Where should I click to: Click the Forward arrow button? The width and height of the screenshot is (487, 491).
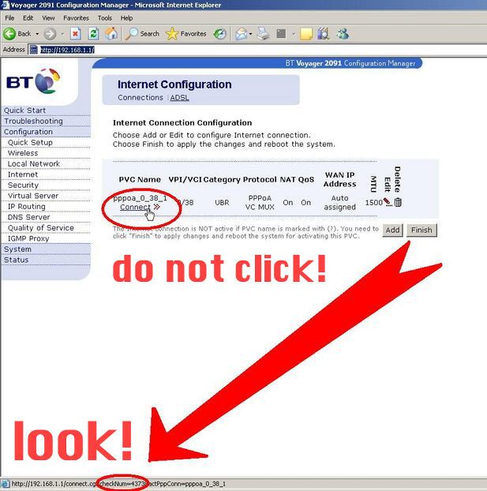[50, 34]
